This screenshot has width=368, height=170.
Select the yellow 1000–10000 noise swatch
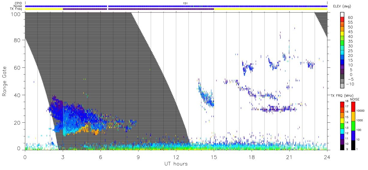coord(353,116)
